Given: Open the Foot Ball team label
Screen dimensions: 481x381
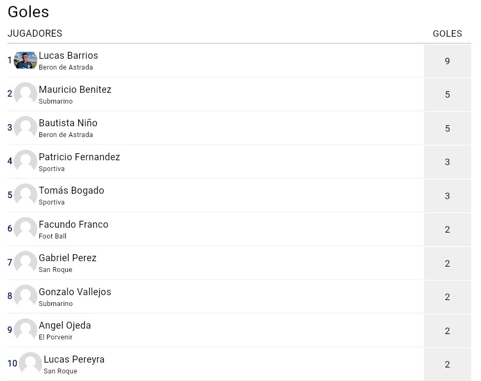Looking at the screenshot, I should (52, 236).
